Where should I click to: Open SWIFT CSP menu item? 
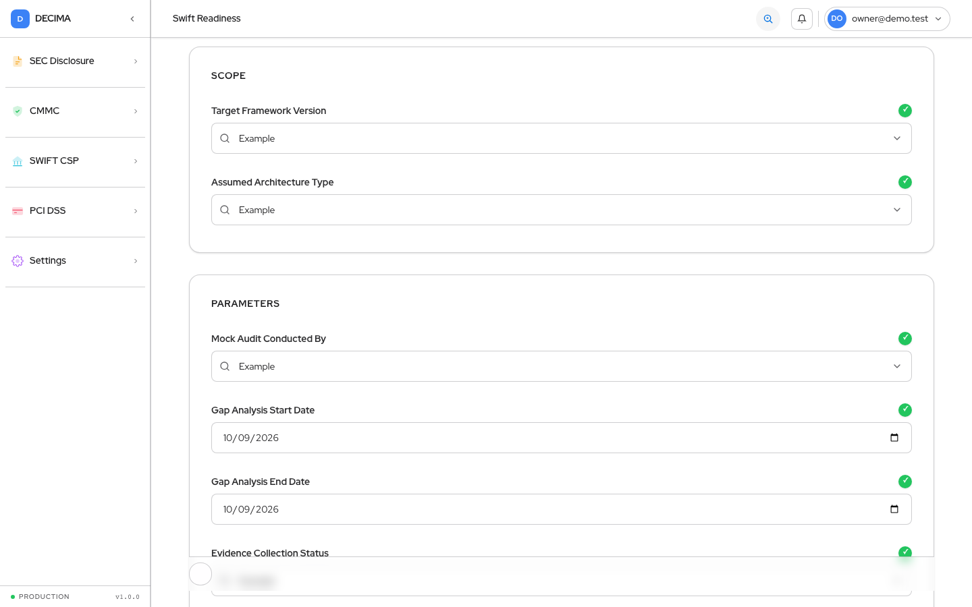pyautogui.click(x=75, y=161)
